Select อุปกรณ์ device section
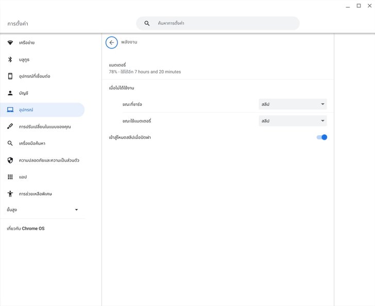This screenshot has width=375, height=306. coord(42,110)
